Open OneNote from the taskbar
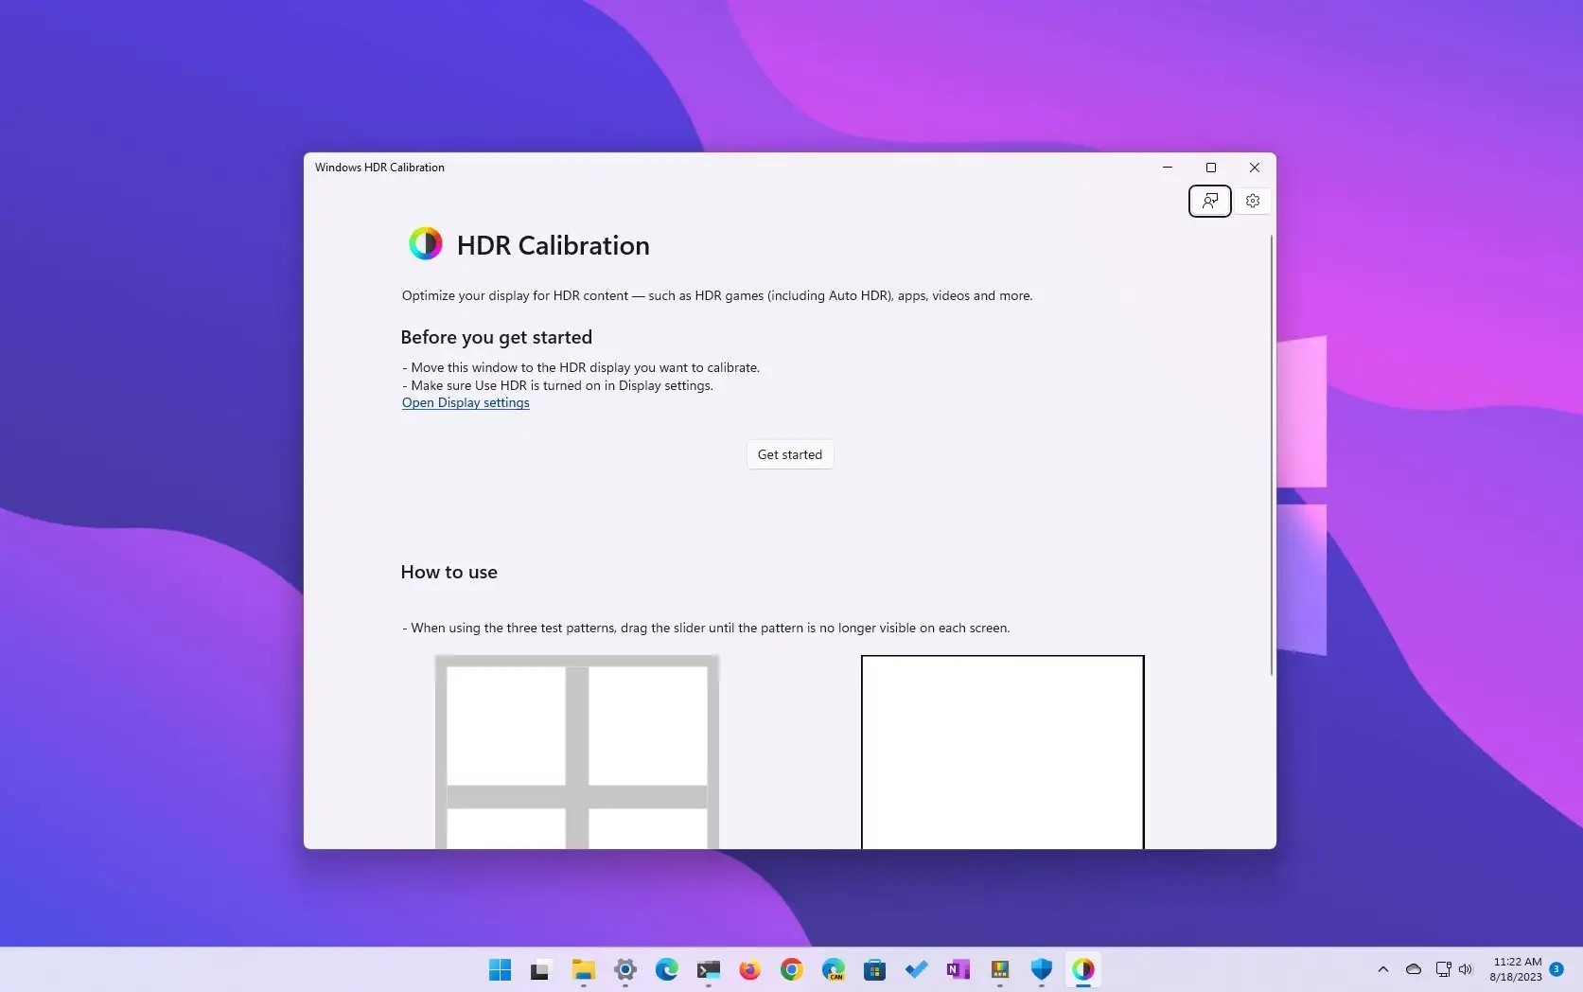Viewport: 1583px width, 992px height. click(x=958, y=969)
